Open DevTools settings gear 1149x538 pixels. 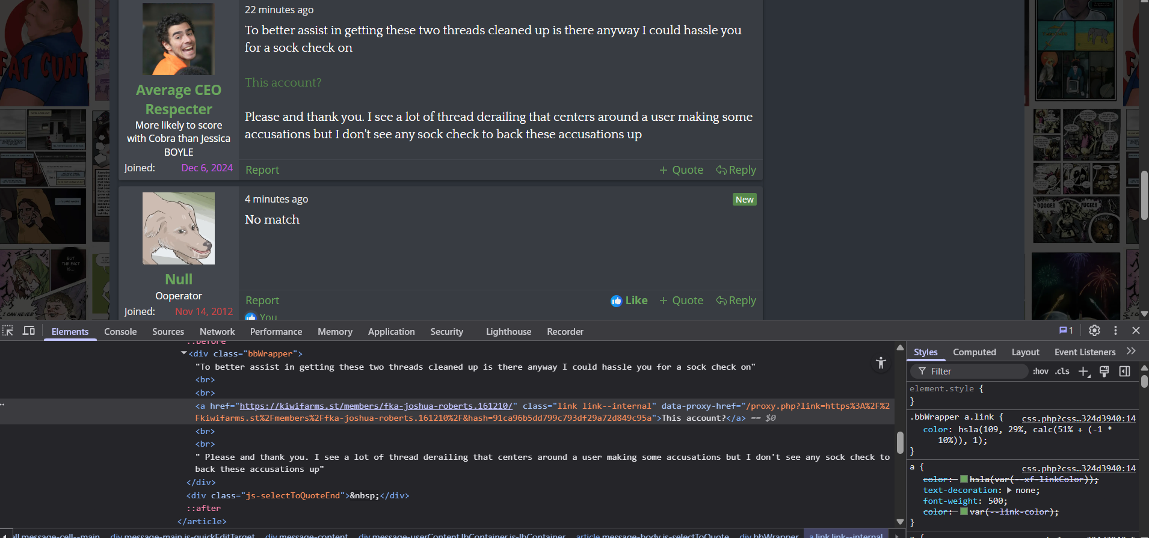[x=1094, y=331]
